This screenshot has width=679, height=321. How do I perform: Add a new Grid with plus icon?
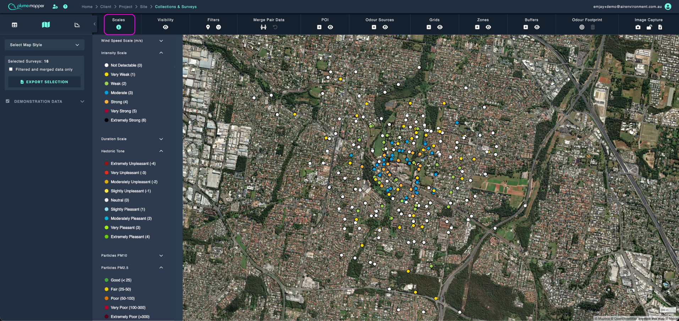(x=429, y=27)
